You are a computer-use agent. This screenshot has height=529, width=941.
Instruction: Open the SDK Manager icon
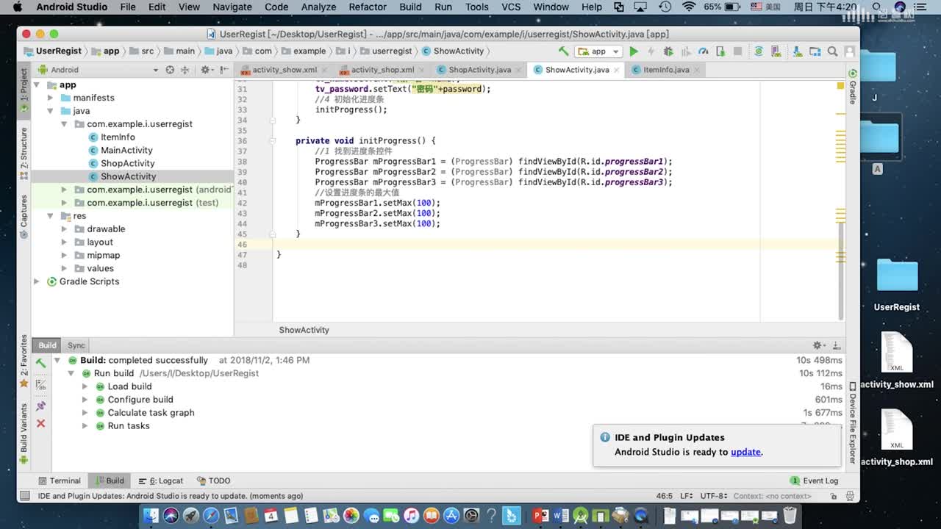pyautogui.click(x=797, y=51)
